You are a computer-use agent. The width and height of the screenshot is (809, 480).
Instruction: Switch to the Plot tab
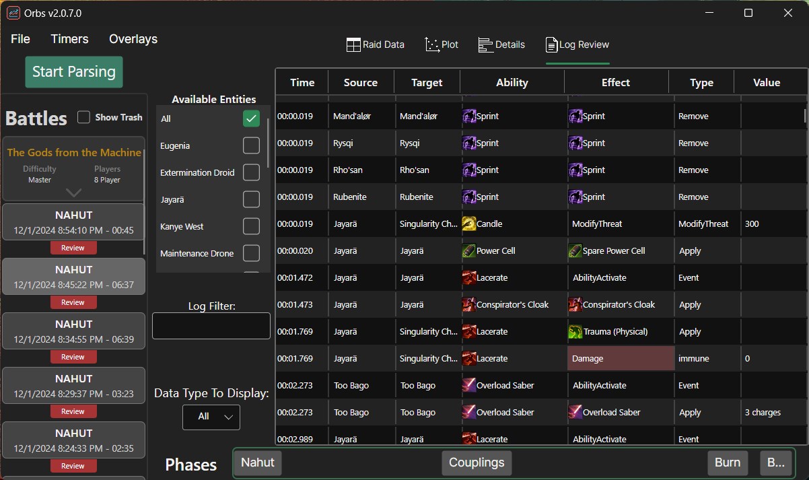442,45
